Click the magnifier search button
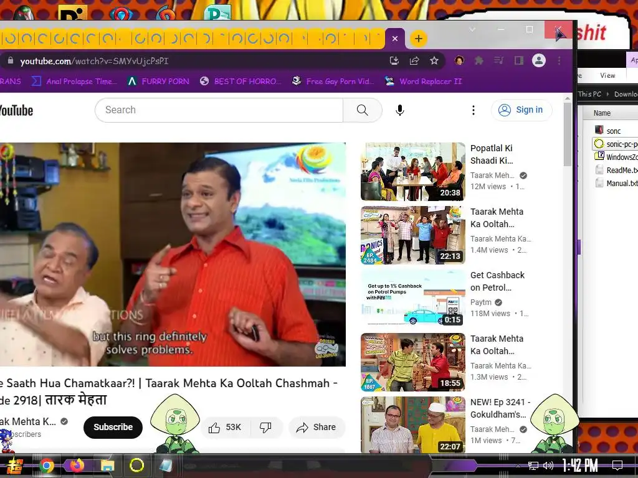 click(x=362, y=110)
